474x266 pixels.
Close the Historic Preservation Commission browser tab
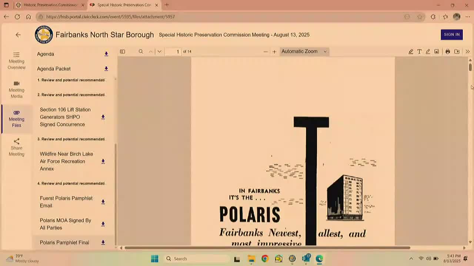tap(83, 5)
